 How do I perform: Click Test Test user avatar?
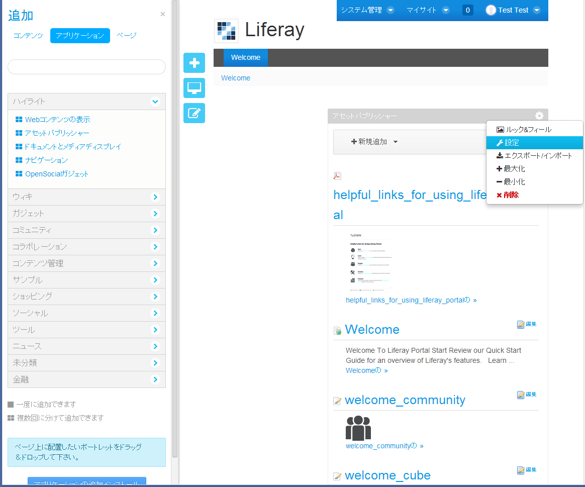491,10
